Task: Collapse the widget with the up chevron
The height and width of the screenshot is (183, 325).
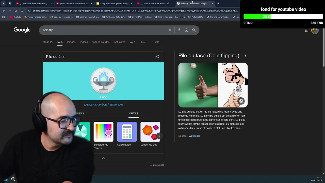Action: 103,158
